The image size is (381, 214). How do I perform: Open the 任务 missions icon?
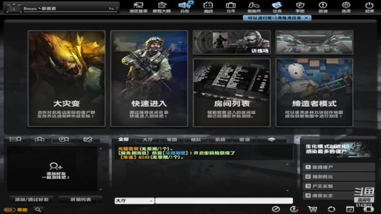(277, 7)
